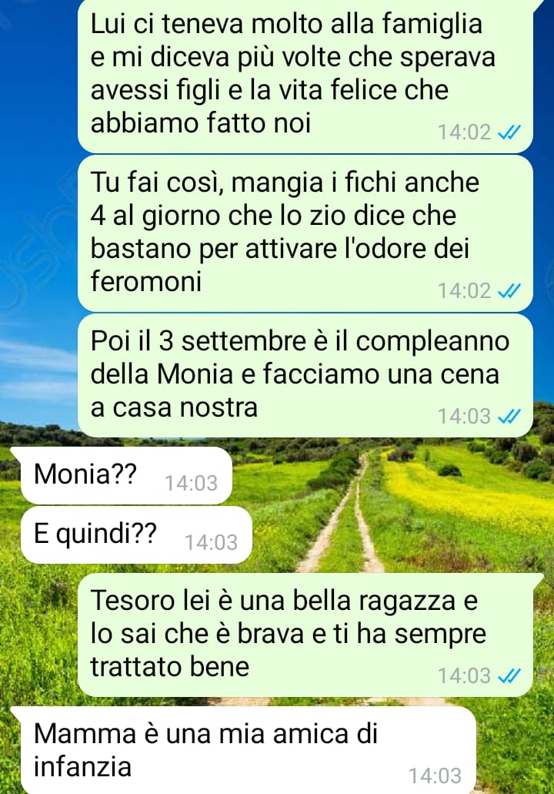Select the 'Monia??' received message
This screenshot has width=554, height=794.
pos(126,475)
